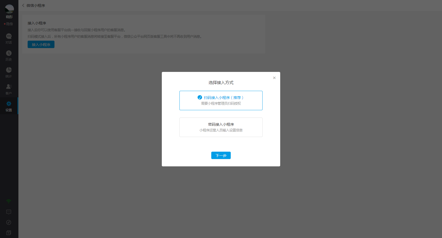
Task: Open the help question mark icon
Action: pos(9,233)
